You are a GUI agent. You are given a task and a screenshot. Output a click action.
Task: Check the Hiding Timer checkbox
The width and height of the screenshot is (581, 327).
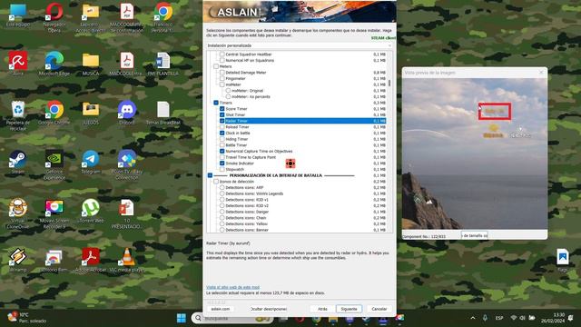pos(222,139)
